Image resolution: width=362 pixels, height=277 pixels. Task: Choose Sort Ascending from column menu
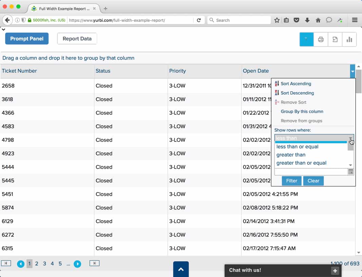[296, 84]
